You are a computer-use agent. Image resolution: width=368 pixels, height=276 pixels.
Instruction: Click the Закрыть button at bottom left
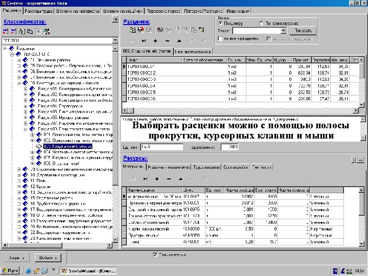click(x=16, y=258)
